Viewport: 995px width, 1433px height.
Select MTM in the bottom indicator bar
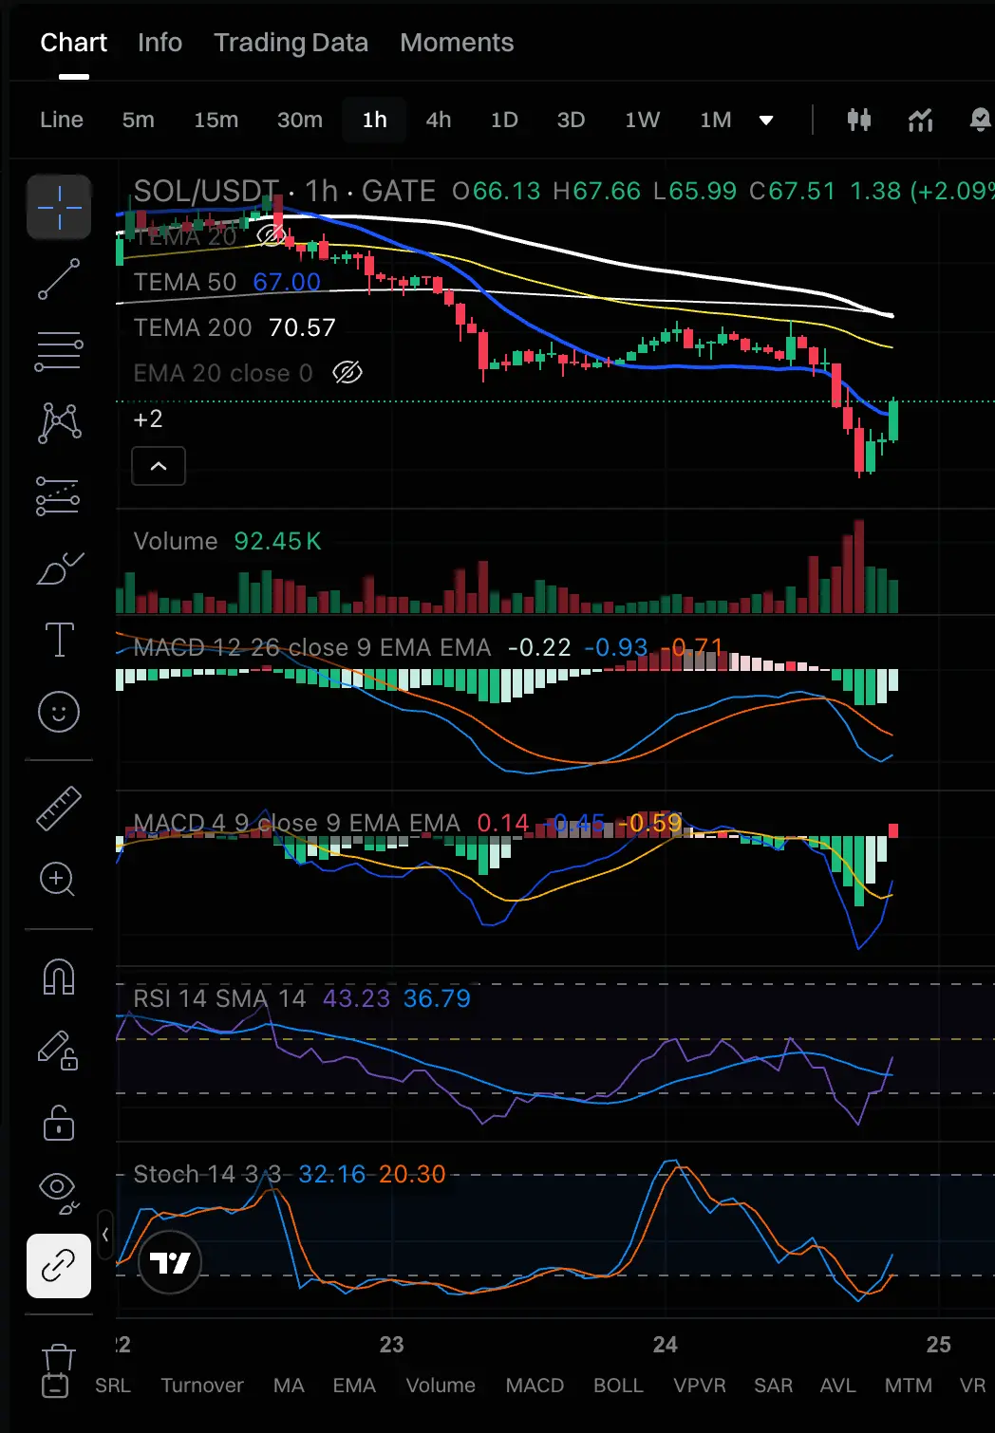(909, 1386)
